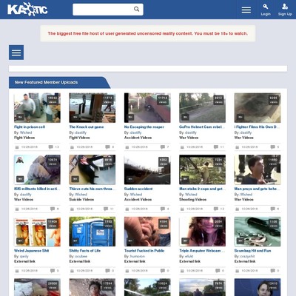
Task: Click calendar icon on Fight in prison cell
Action: (x=17, y=147)
